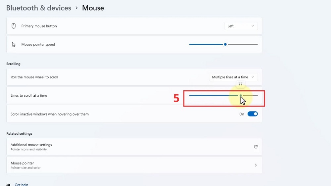Click the Mouse breadcrumb title

tap(93, 8)
